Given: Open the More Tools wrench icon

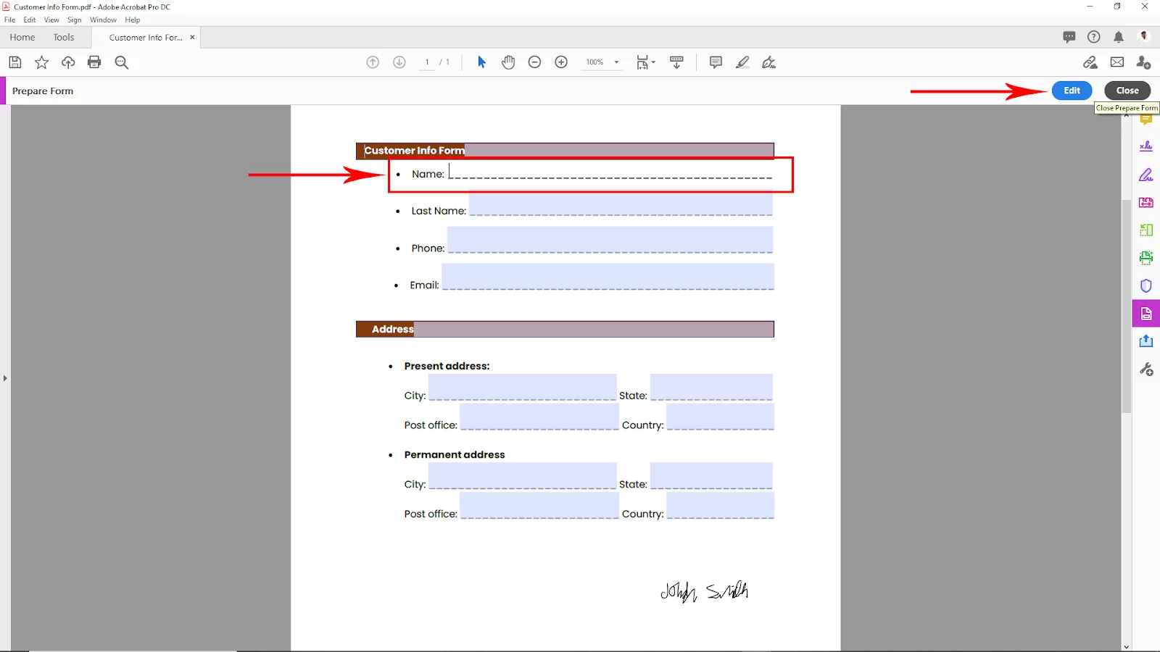Looking at the screenshot, I should pos(1146,369).
